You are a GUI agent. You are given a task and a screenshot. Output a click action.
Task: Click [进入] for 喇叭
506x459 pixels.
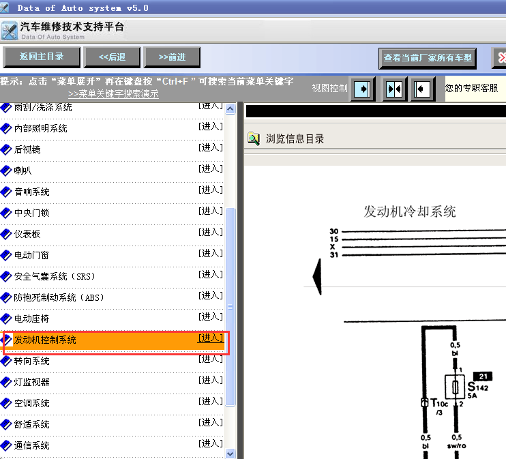click(x=211, y=168)
